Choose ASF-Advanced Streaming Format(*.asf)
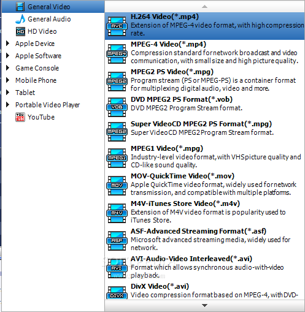Viewport: 305px width, 312px height. pyautogui.click(x=204, y=241)
